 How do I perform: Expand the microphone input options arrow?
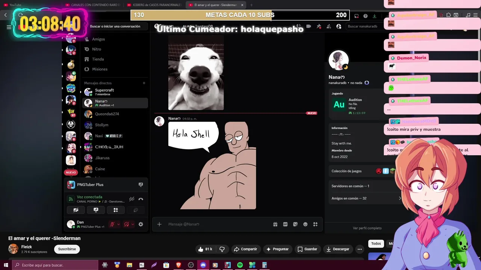[118, 224]
